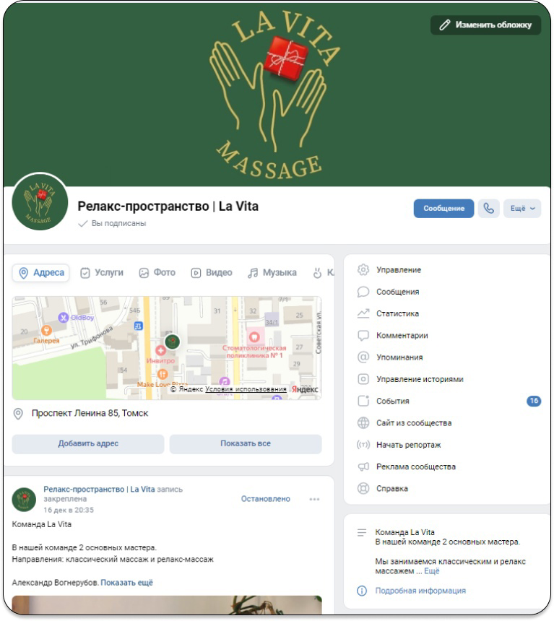Image resolution: width=554 pixels, height=621 pixels.
Task: Open pinned post three-dots menu
Action: tap(314, 499)
